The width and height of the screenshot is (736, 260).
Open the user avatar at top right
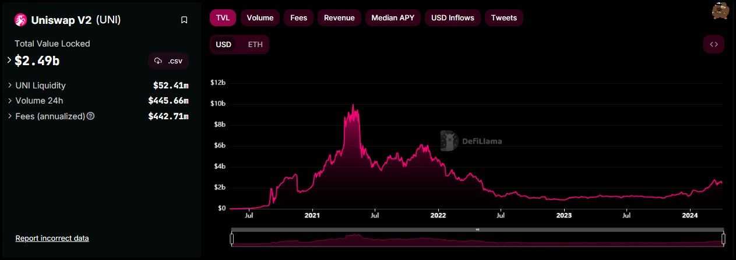(720, 10)
